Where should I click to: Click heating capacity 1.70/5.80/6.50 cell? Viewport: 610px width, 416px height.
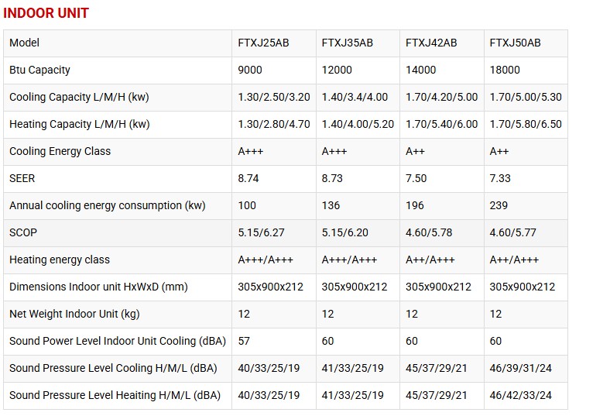(526, 124)
